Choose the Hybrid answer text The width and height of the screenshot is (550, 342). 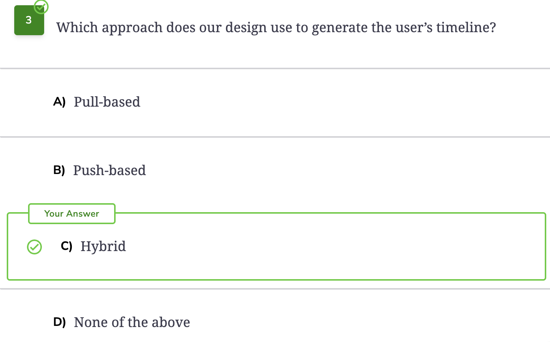103,247
